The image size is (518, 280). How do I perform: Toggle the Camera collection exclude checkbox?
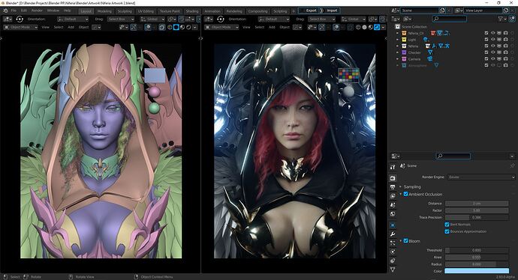tap(486, 59)
